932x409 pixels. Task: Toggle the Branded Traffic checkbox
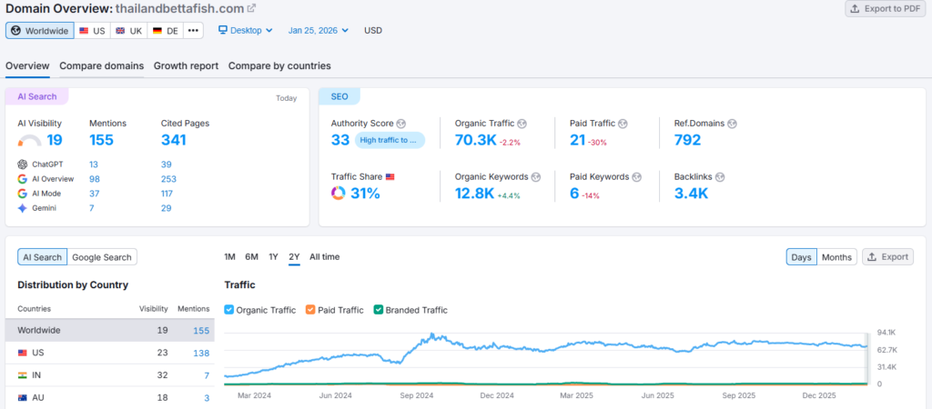click(x=379, y=310)
